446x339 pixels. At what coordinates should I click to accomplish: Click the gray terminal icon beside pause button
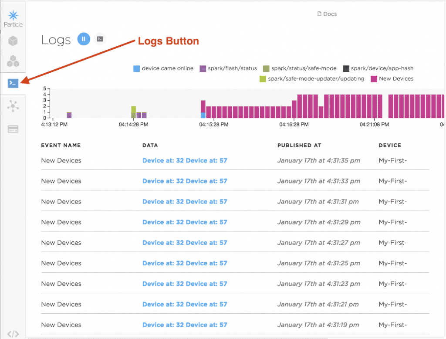click(100, 39)
